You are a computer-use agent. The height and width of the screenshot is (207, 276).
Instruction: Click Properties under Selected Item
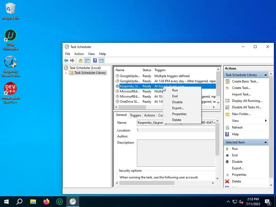(x=239, y=175)
